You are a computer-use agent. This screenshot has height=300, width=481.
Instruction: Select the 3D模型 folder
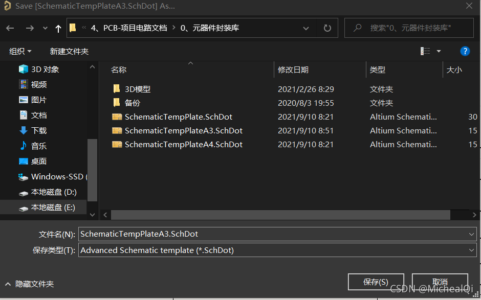point(137,89)
